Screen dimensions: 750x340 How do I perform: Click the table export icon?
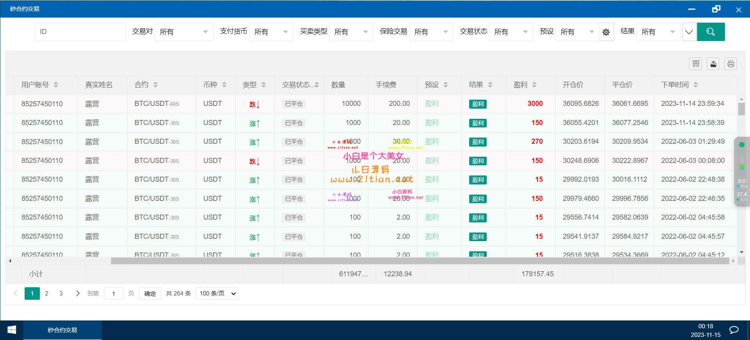(x=713, y=64)
